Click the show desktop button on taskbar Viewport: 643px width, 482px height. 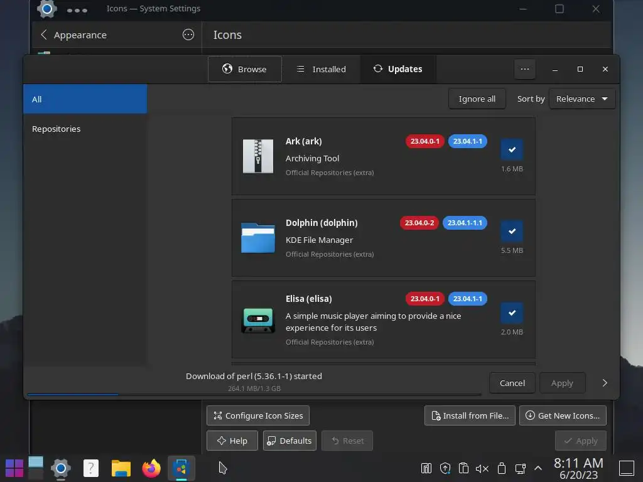[x=626, y=468]
